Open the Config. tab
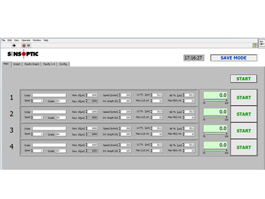Screen dimensions: 265x199 coord(63,64)
